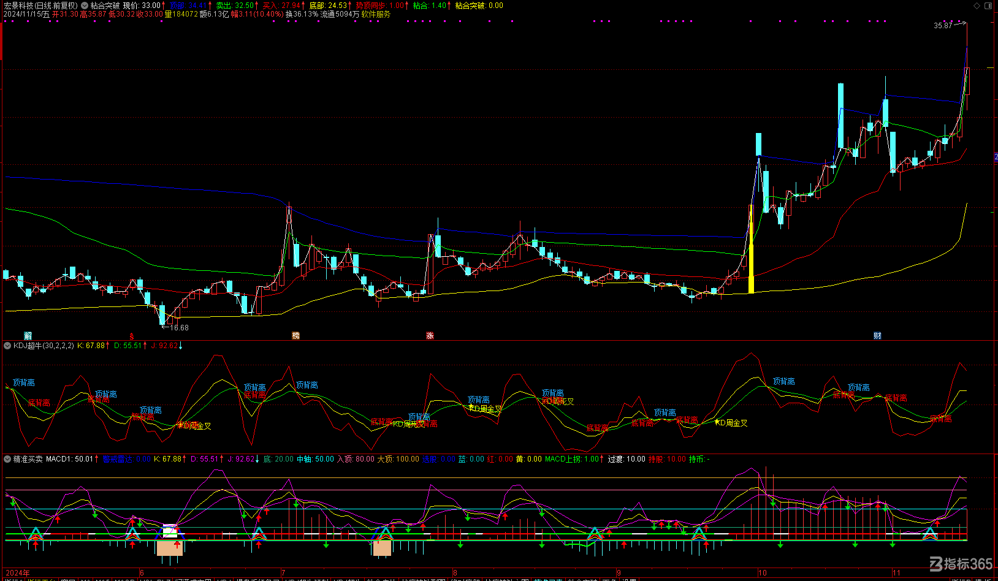
Task: Click the tall yellow signal bar candle
Action: click(751, 249)
